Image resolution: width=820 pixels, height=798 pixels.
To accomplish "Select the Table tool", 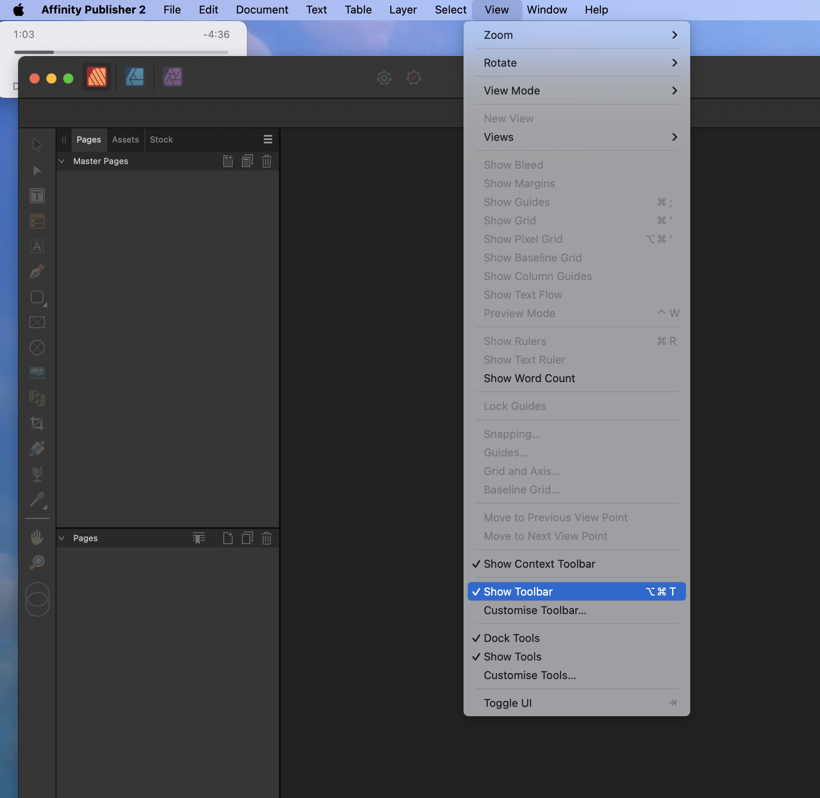I will click(x=37, y=221).
